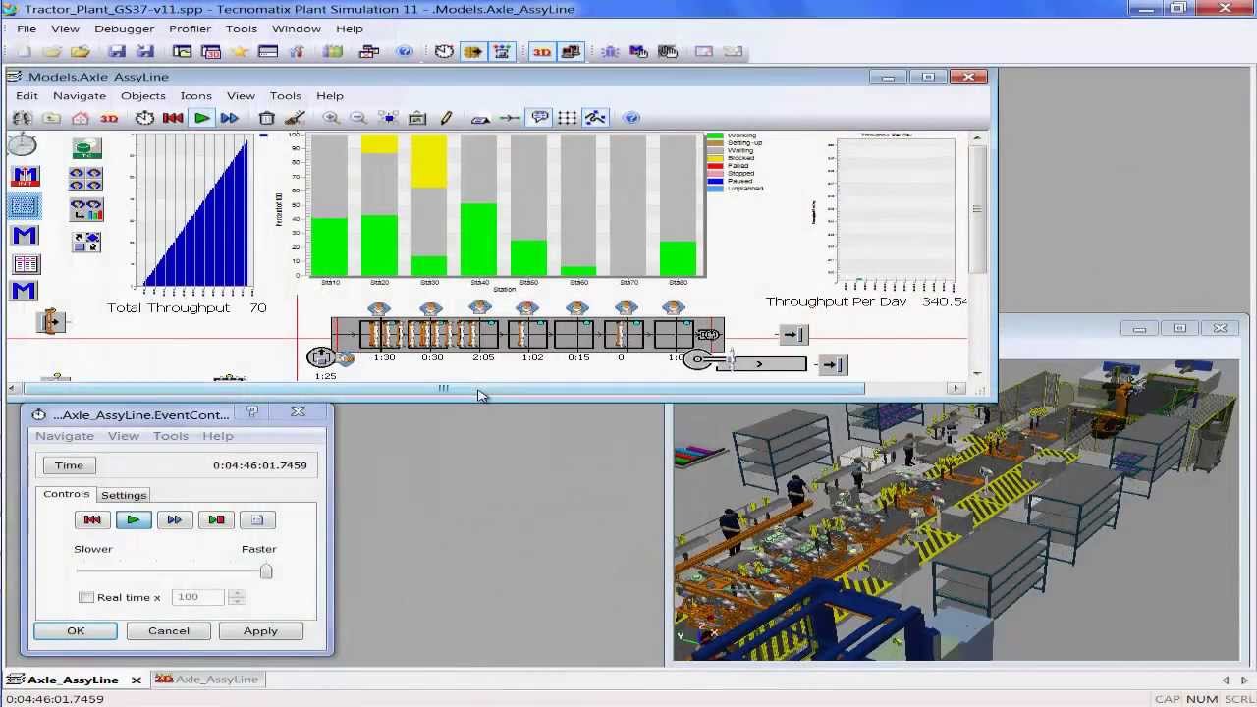
Task: Click frame toolbar blue help icon
Action: click(x=631, y=118)
